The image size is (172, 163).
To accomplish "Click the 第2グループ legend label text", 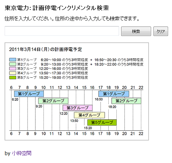I will coord(27,64).
